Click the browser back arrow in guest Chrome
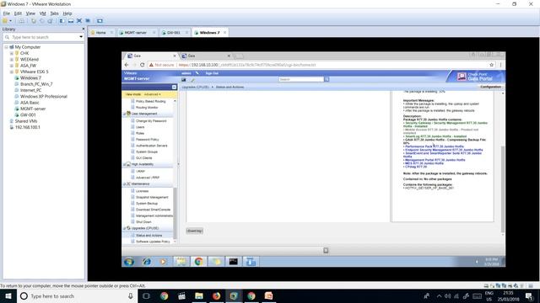The height and width of the screenshot is (303, 540). click(127, 65)
